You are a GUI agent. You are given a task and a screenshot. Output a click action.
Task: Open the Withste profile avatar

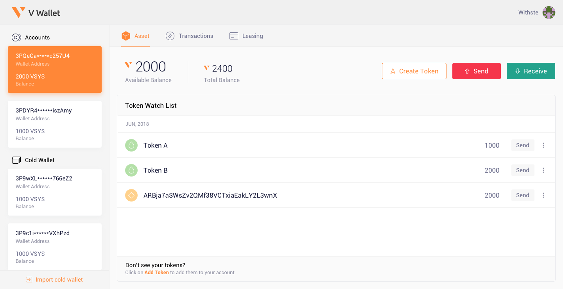(549, 12)
